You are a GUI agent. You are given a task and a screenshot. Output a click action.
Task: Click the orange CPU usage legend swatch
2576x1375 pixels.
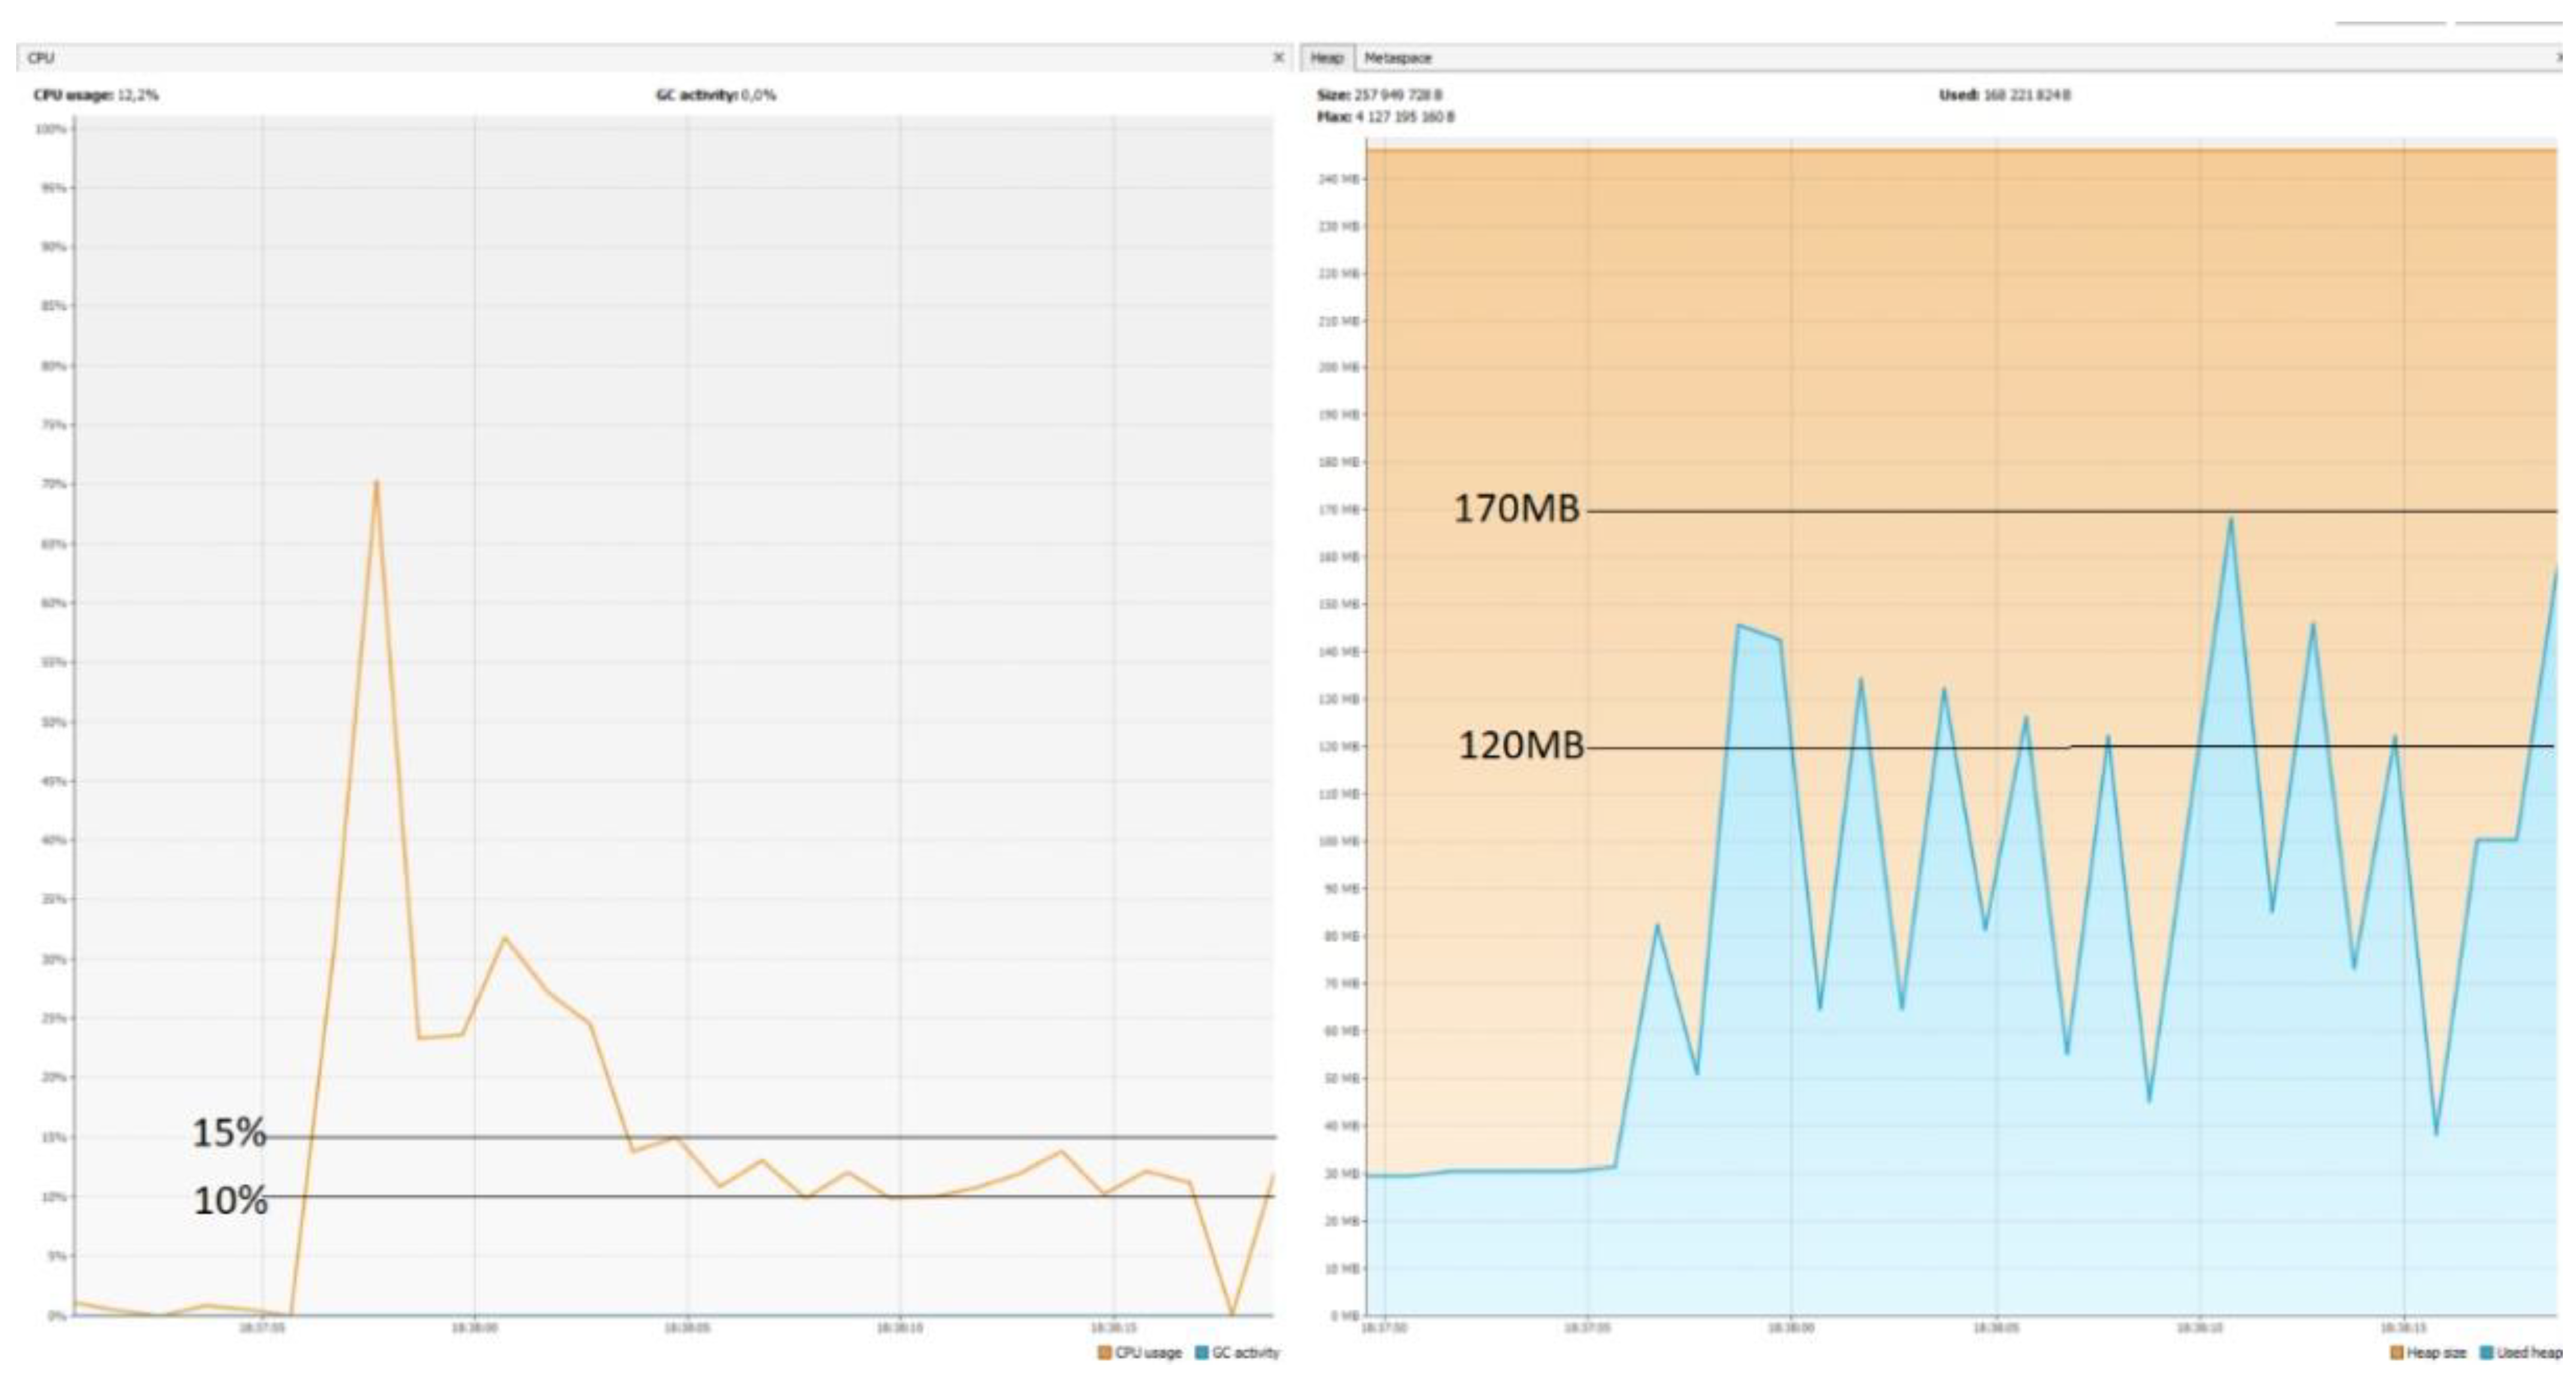pos(1104,1353)
